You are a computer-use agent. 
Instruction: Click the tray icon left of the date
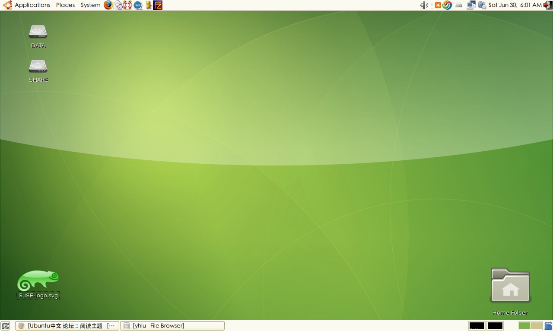coord(482,5)
